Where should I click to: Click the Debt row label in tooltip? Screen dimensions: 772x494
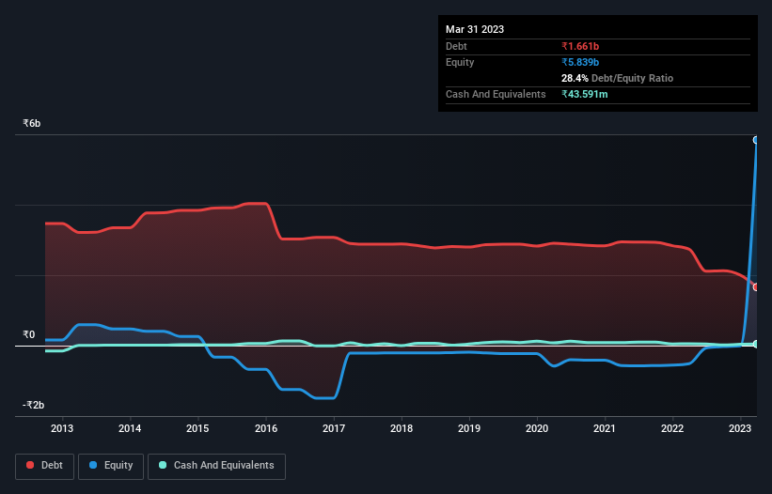456,46
